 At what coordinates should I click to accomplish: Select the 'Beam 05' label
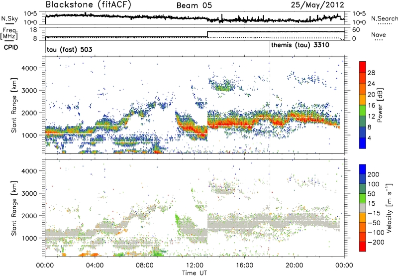[x=194, y=5]
